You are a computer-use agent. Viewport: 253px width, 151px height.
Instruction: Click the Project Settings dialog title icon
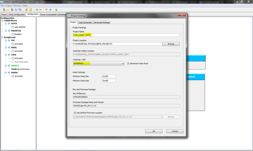tap(69, 16)
